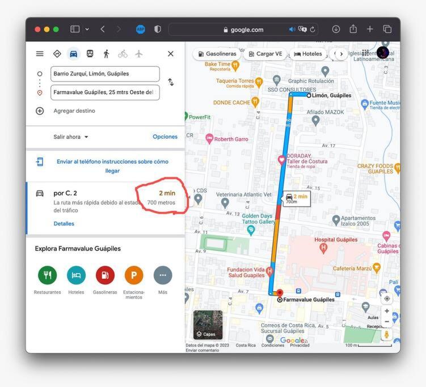Image resolution: width=426 pixels, height=387 pixels.
Task: Open Fundacion Vida Salud Guapiles marker
Action: click(269, 271)
